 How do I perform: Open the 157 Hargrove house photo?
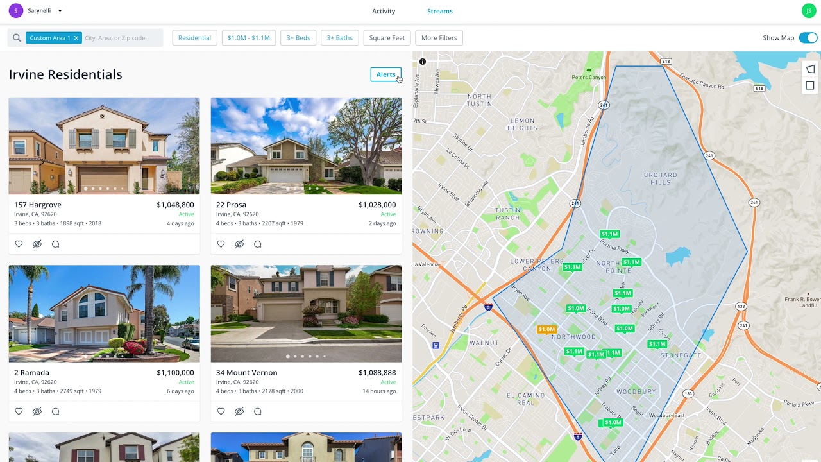pos(104,146)
